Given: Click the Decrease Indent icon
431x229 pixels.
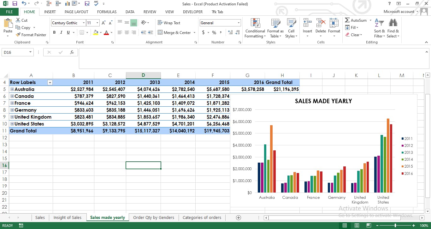Looking at the screenshot, I should [x=144, y=32].
